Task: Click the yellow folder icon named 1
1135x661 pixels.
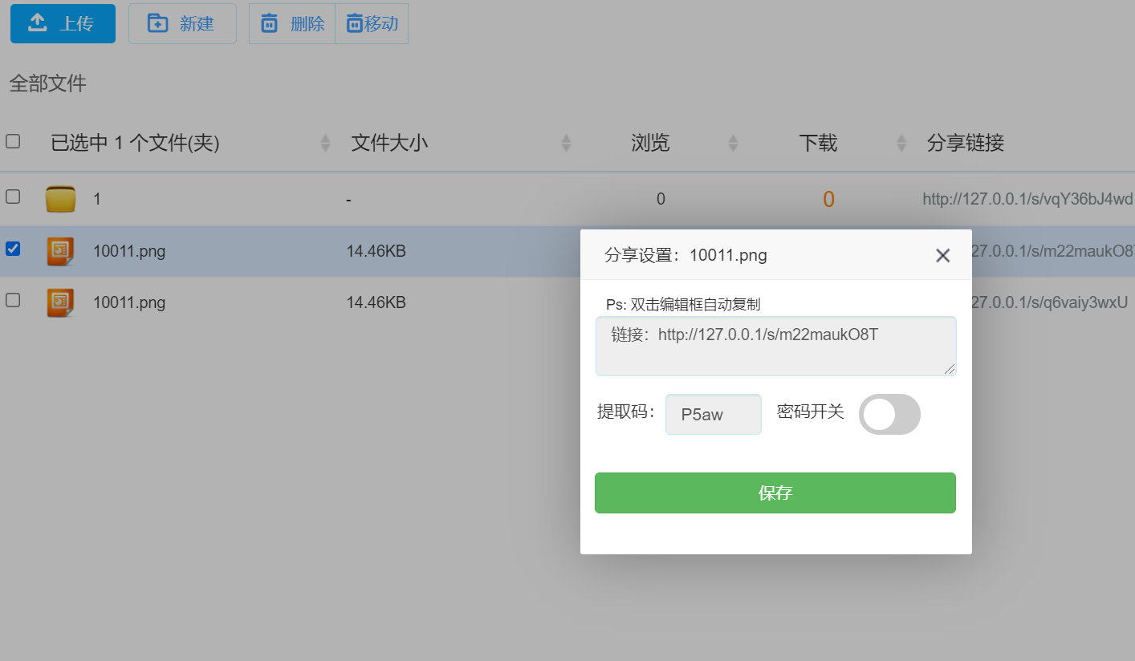Action: (x=60, y=199)
